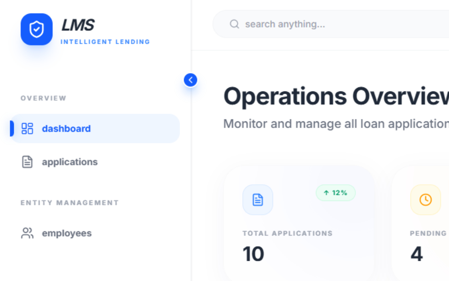Open the employees menu item
Image resolution: width=449 pixels, height=281 pixels.
95,233
